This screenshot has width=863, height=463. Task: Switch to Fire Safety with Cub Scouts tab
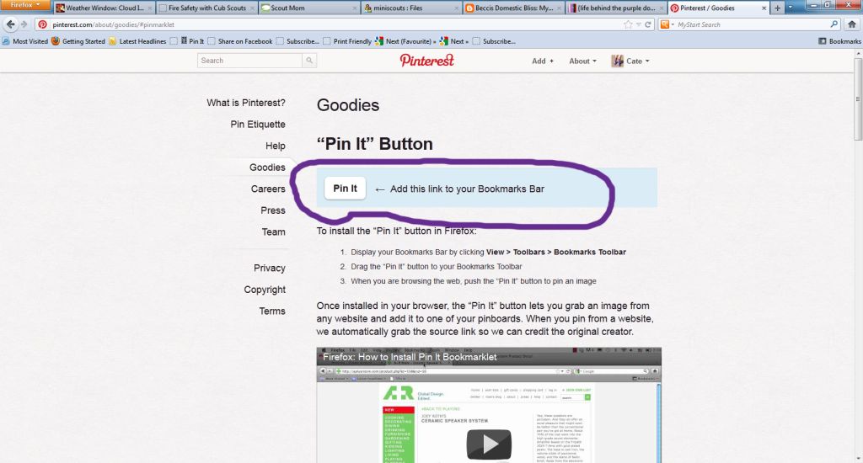pyautogui.click(x=206, y=8)
